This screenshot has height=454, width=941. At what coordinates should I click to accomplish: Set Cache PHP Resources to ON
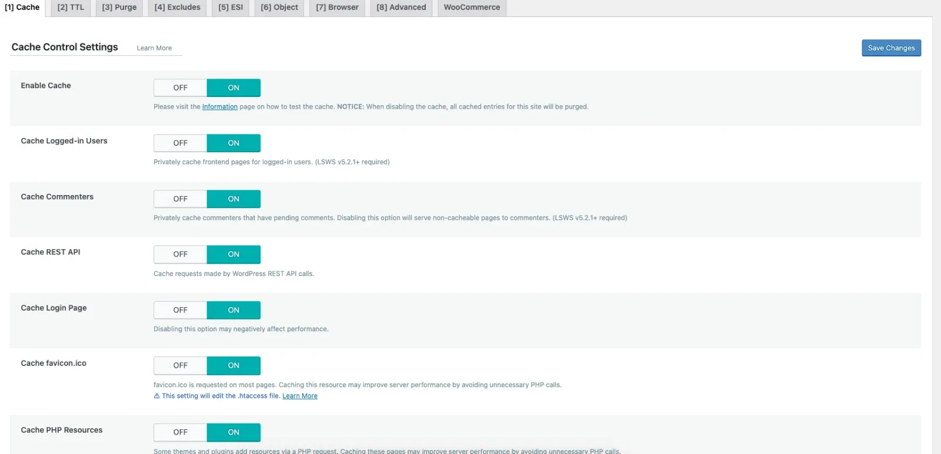[x=233, y=432]
